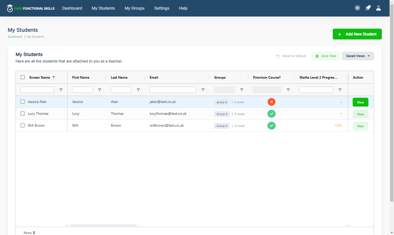Sort by the Groups column header

coord(220,77)
